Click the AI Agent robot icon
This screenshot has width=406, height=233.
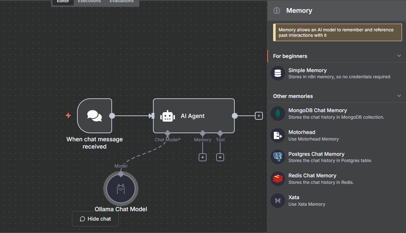168,116
